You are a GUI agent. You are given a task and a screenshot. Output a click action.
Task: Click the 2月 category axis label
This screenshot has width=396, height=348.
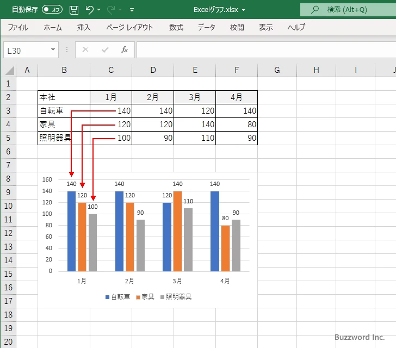click(x=129, y=281)
